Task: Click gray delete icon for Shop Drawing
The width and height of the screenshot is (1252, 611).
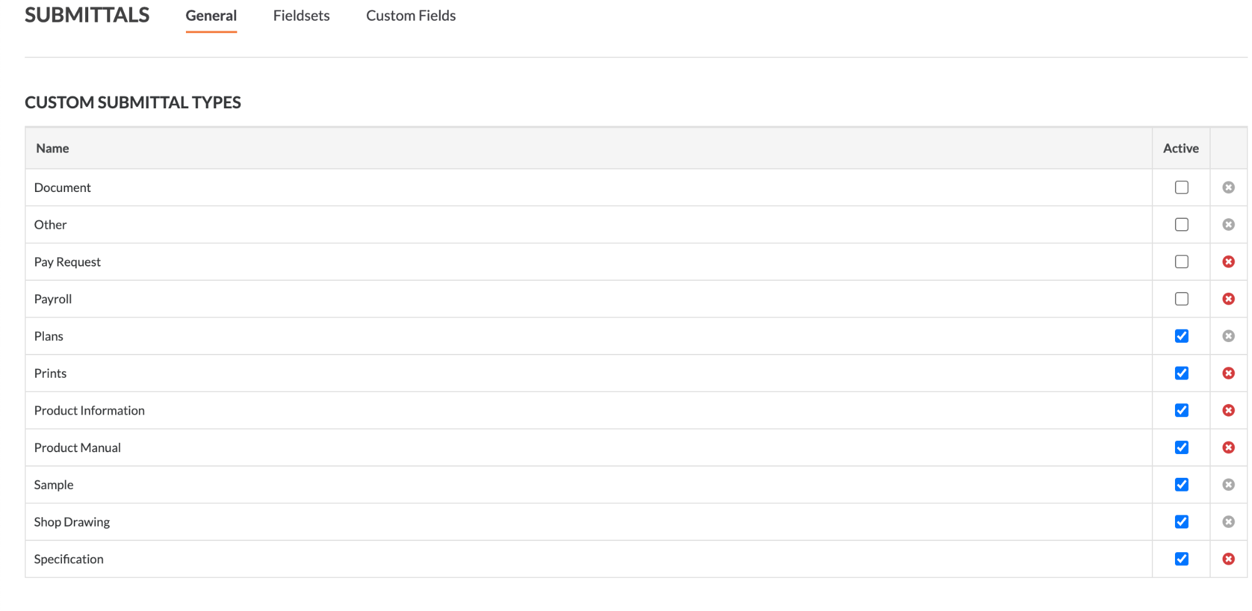Action: tap(1228, 522)
